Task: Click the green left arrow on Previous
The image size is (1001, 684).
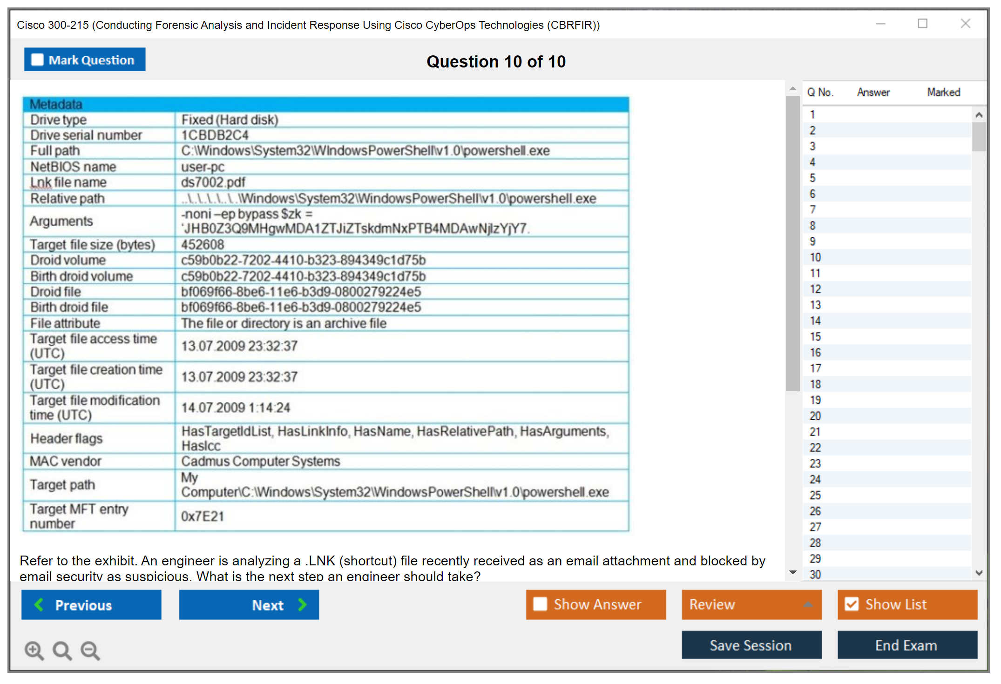Action: [x=39, y=604]
